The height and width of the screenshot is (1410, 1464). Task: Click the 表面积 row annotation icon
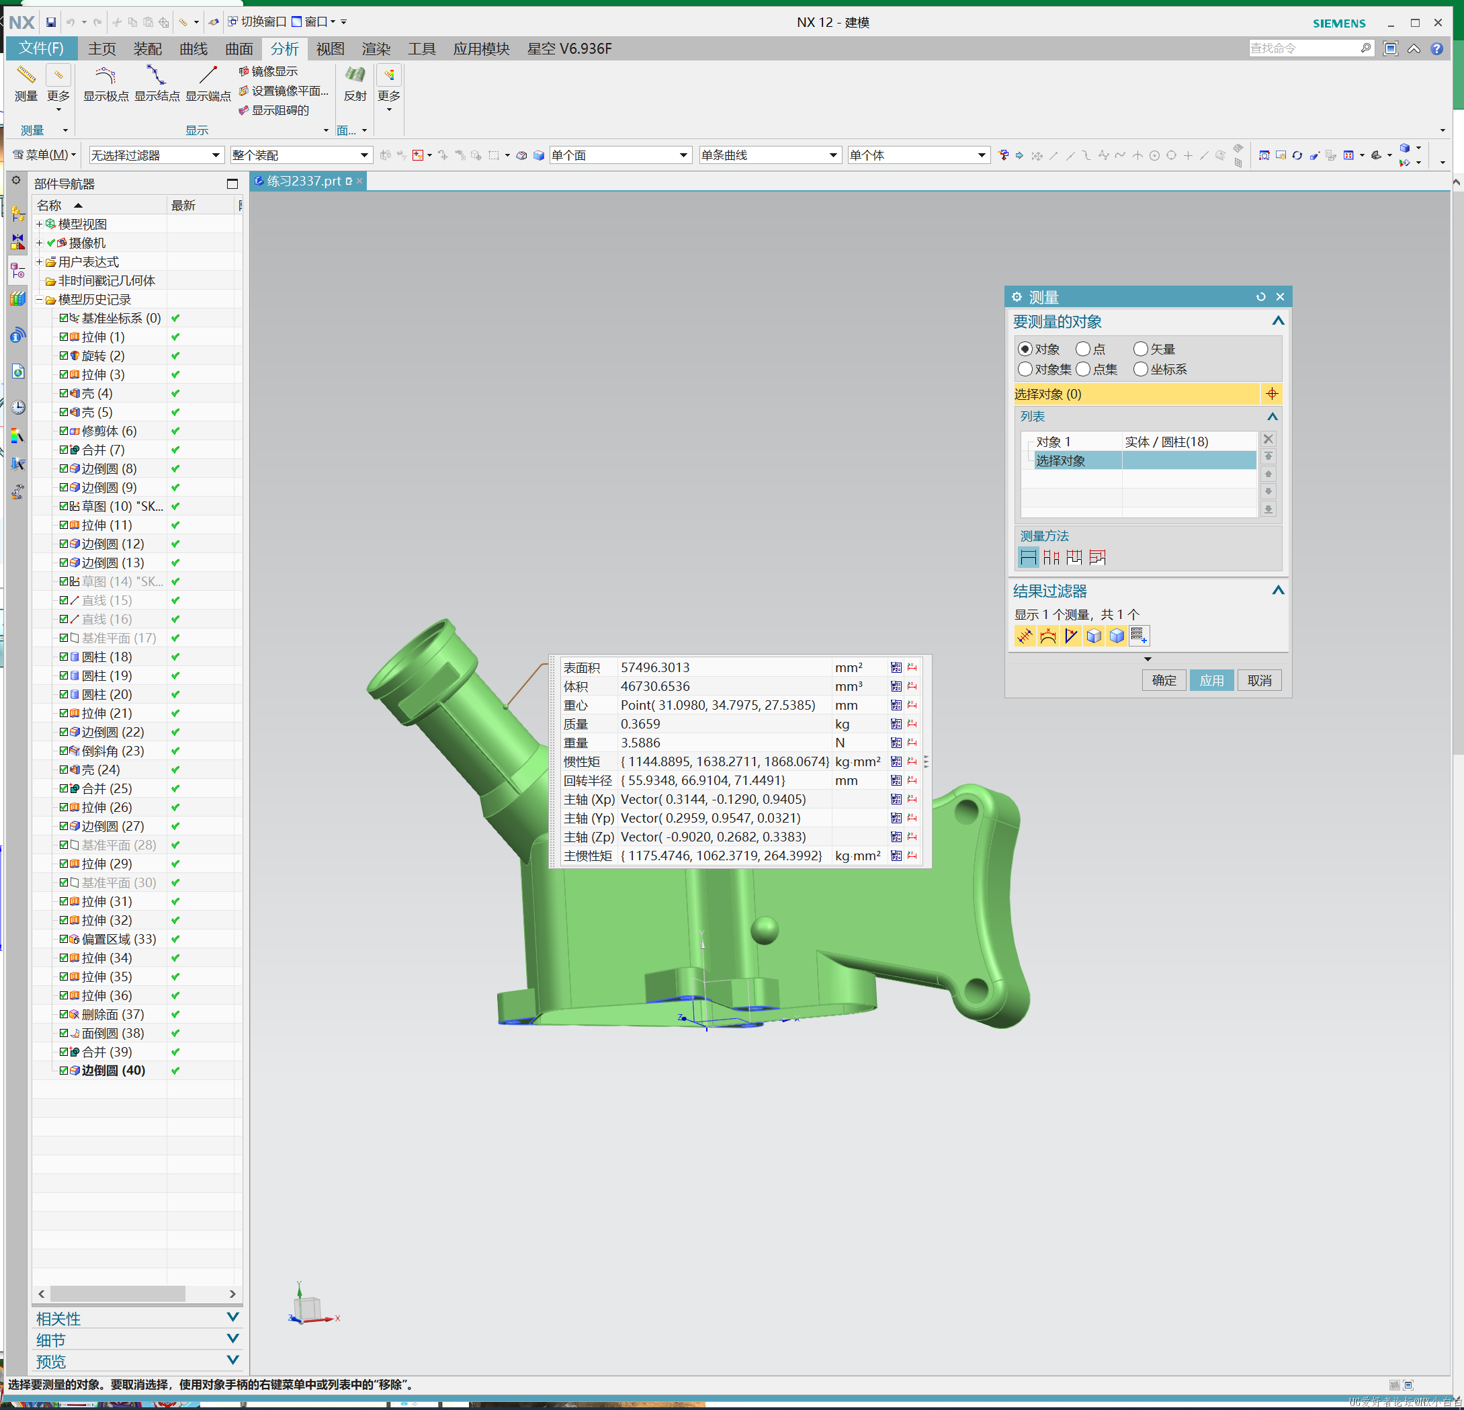pyautogui.click(x=896, y=667)
